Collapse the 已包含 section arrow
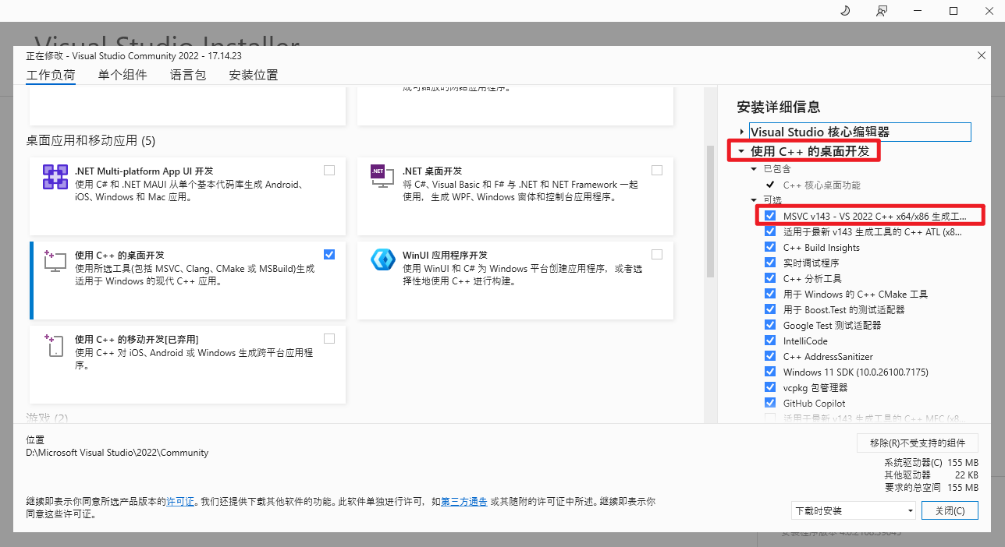Viewport: 1005px width, 547px height. [x=754, y=169]
